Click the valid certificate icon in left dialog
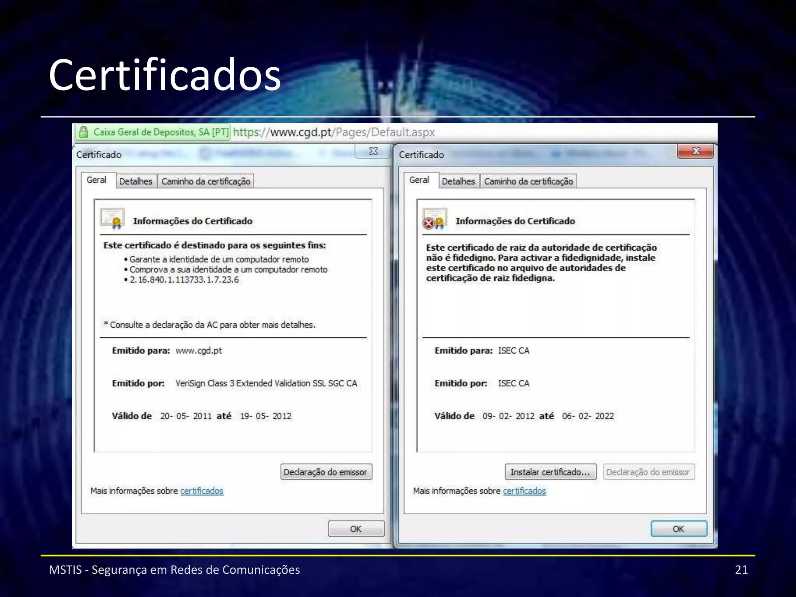The image size is (796, 597). tap(112, 219)
